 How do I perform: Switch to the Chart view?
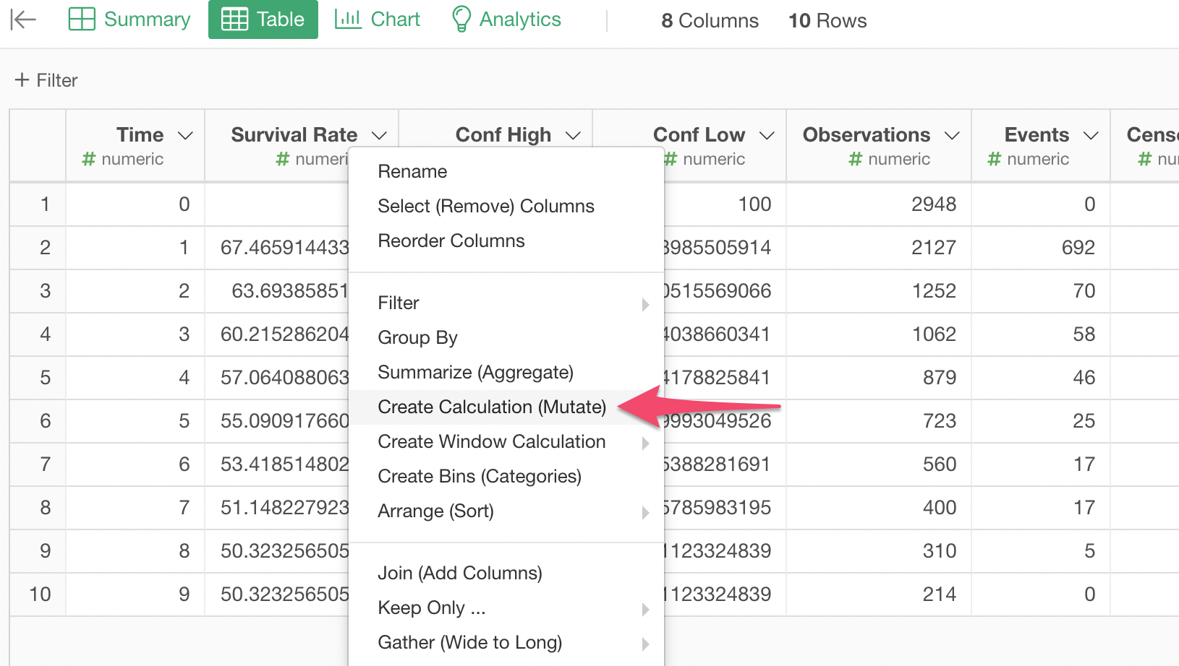click(x=377, y=20)
